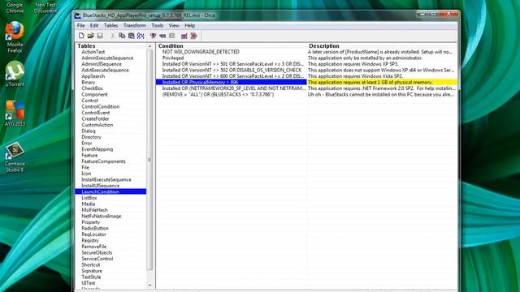Click tables list scroll down arrow
The width and height of the screenshot is (520, 292).
(149, 285)
